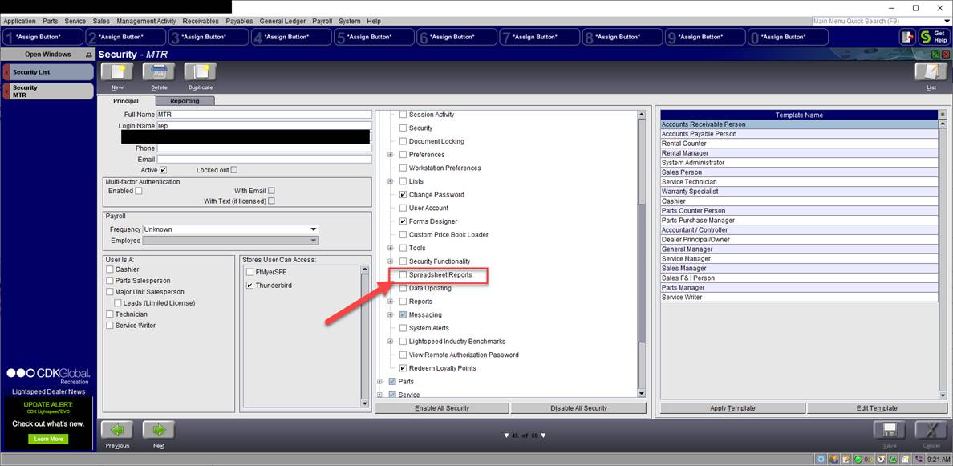The image size is (953, 466).
Task: Select the Principal tab
Action: (x=126, y=101)
